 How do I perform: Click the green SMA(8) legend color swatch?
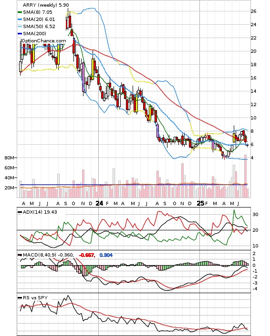20,12
